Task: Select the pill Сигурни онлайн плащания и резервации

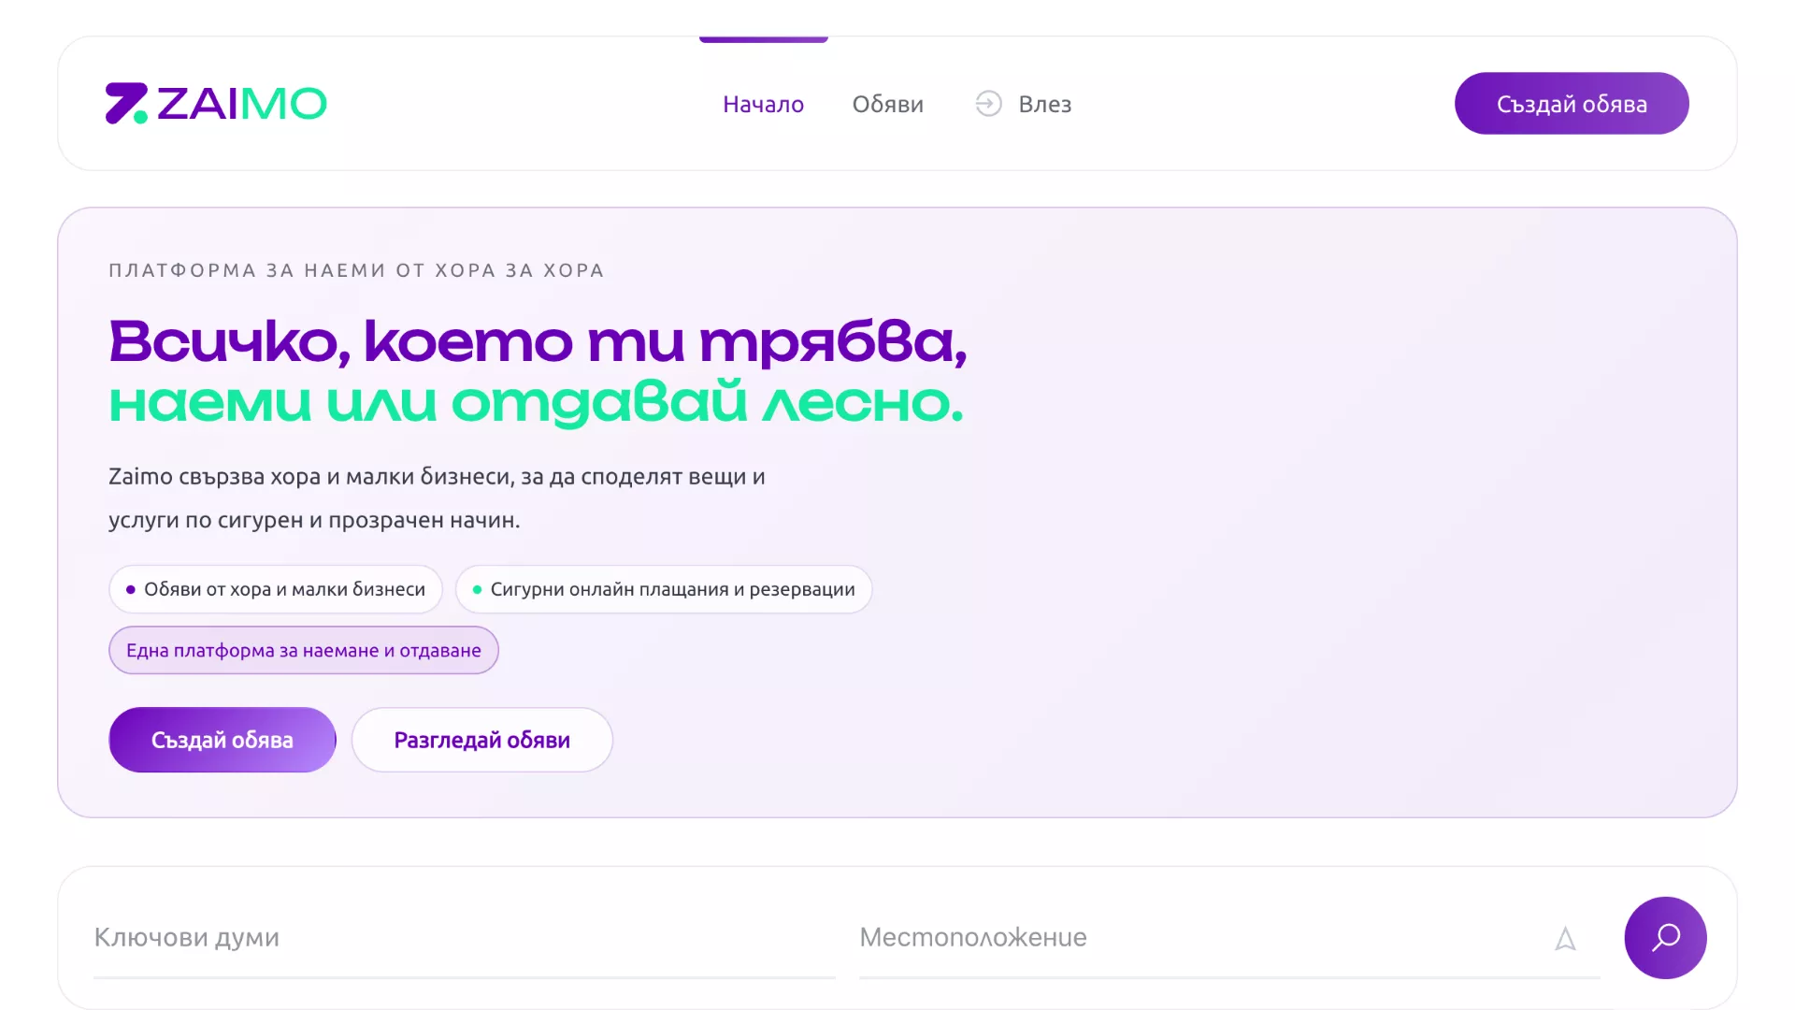Action: (664, 589)
